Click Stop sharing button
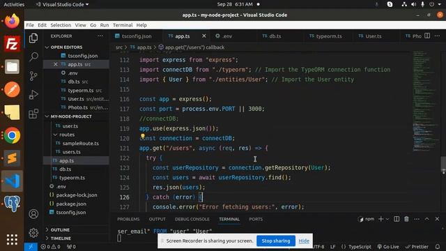 coord(276,241)
